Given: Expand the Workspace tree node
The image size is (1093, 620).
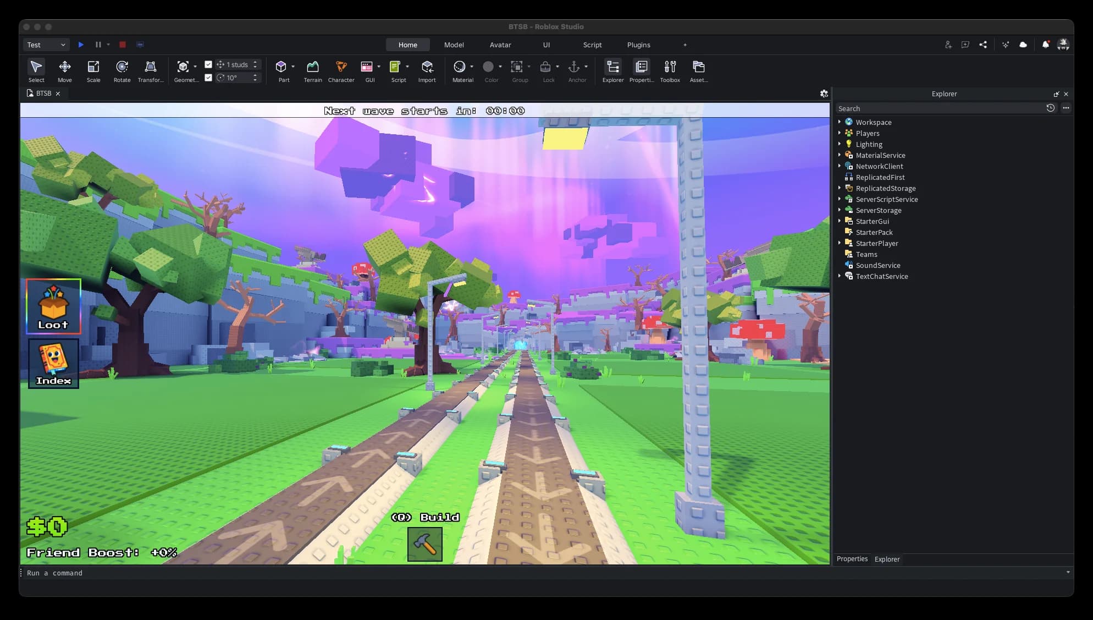Looking at the screenshot, I should click(x=840, y=122).
